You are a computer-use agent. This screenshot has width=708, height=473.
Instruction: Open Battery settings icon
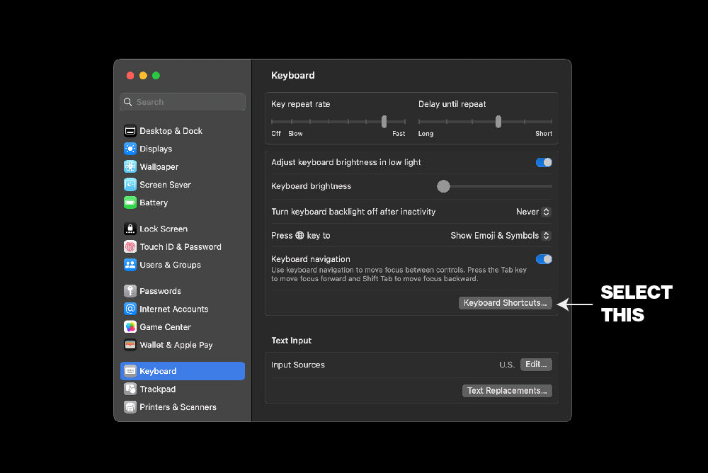tap(130, 203)
